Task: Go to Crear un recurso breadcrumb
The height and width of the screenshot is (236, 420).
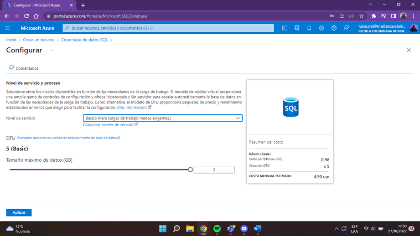Action: (39, 40)
